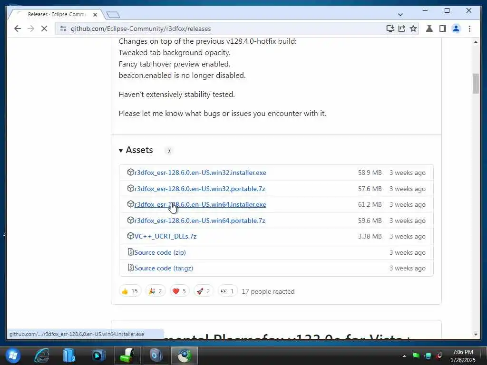Click the rocket reaction 2
The image size is (487, 365).
pos(204,291)
